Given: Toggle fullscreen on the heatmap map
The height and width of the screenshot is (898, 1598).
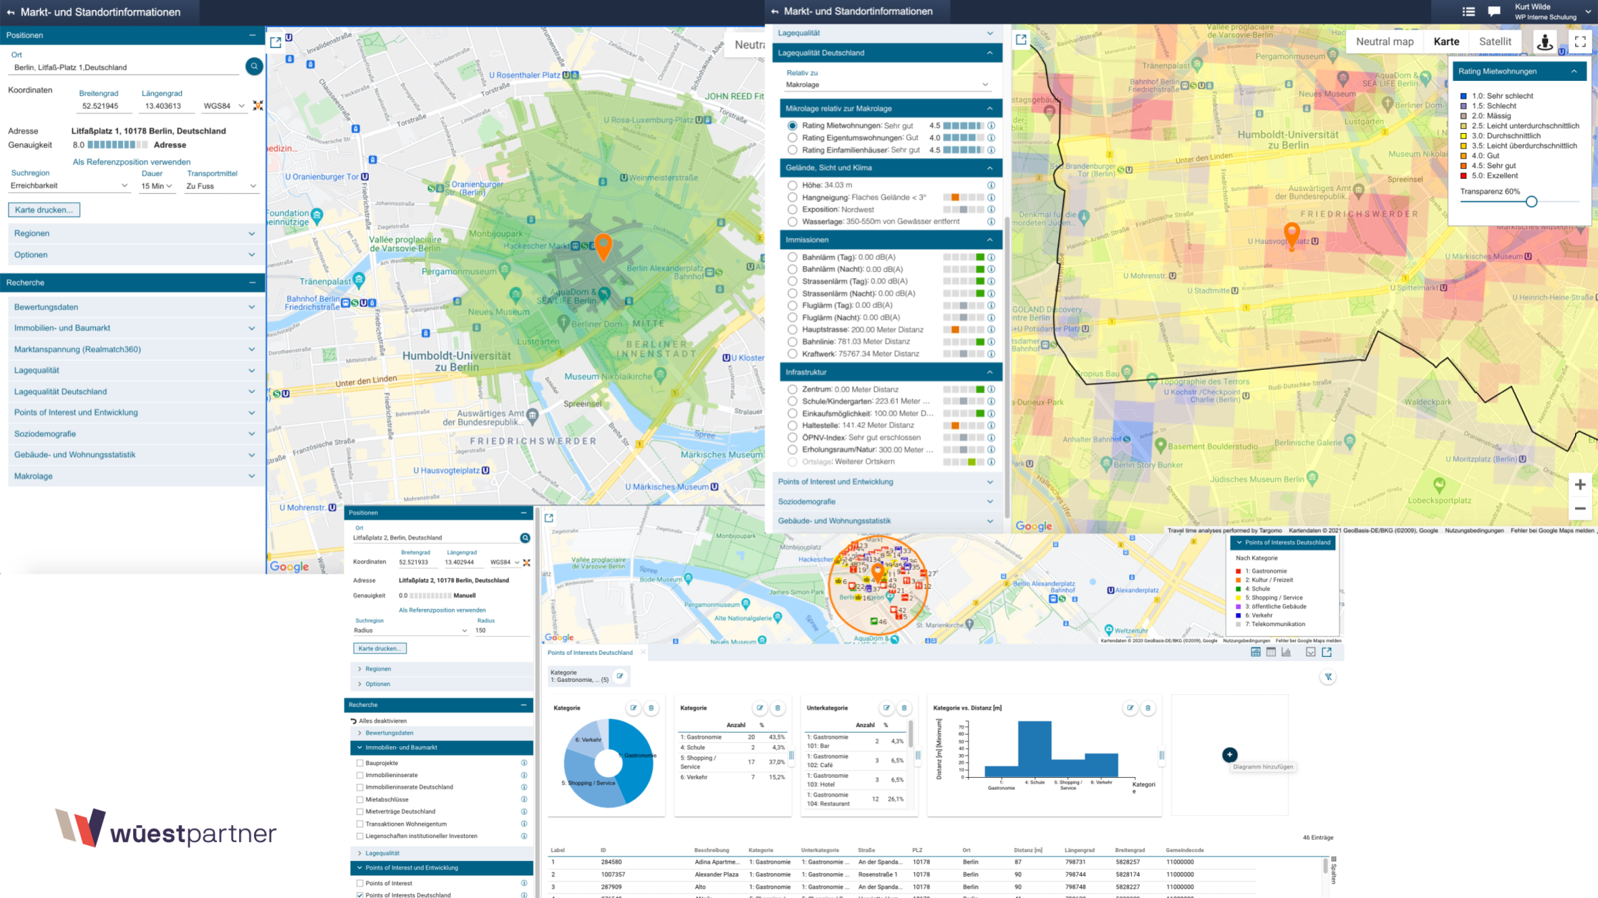Looking at the screenshot, I should point(1580,42).
